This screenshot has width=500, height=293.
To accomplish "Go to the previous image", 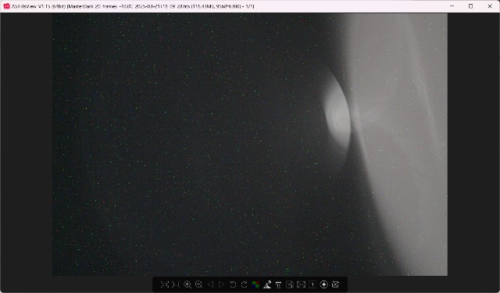I will (210, 284).
